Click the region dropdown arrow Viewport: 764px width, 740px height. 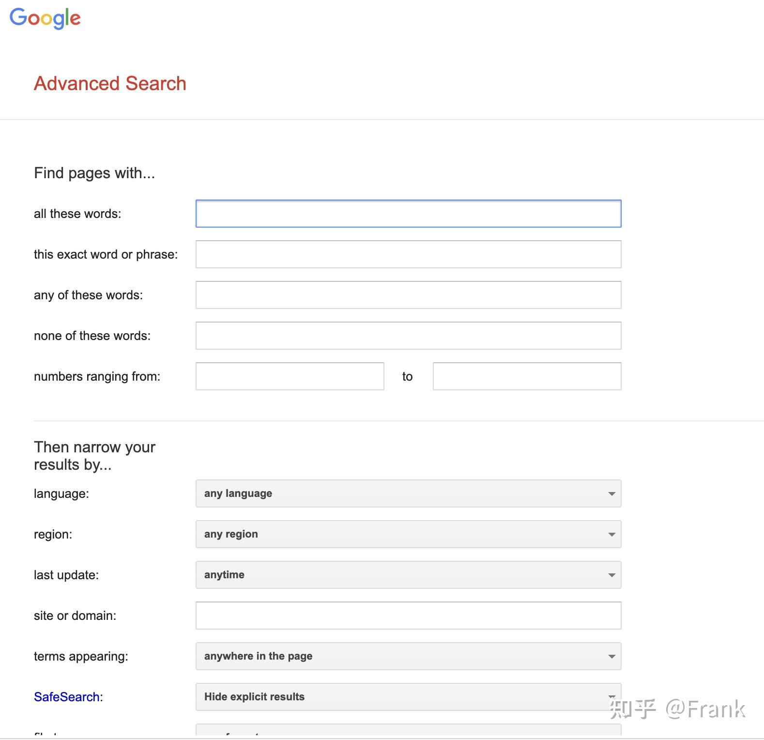(x=611, y=535)
